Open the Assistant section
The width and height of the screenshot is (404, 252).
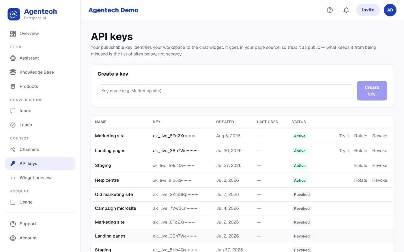pyautogui.click(x=40, y=58)
